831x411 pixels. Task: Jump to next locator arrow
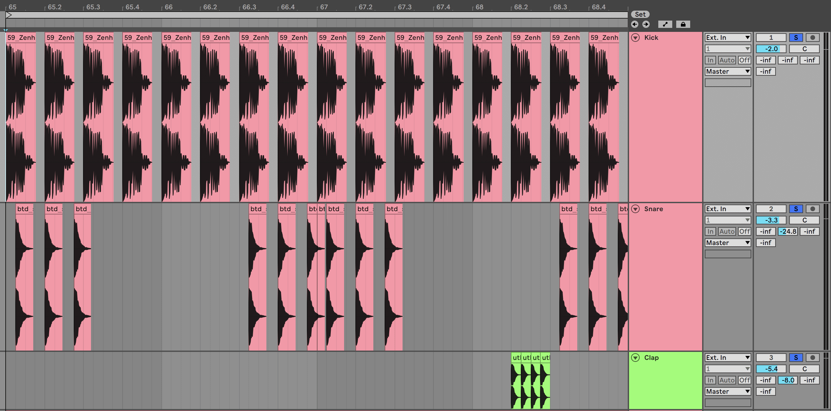[x=646, y=24]
